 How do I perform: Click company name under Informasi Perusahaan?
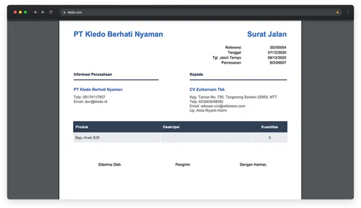[x=98, y=90]
